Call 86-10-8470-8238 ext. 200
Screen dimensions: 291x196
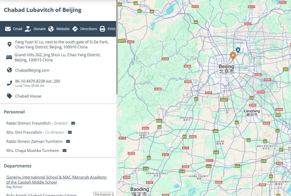tap(38, 81)
